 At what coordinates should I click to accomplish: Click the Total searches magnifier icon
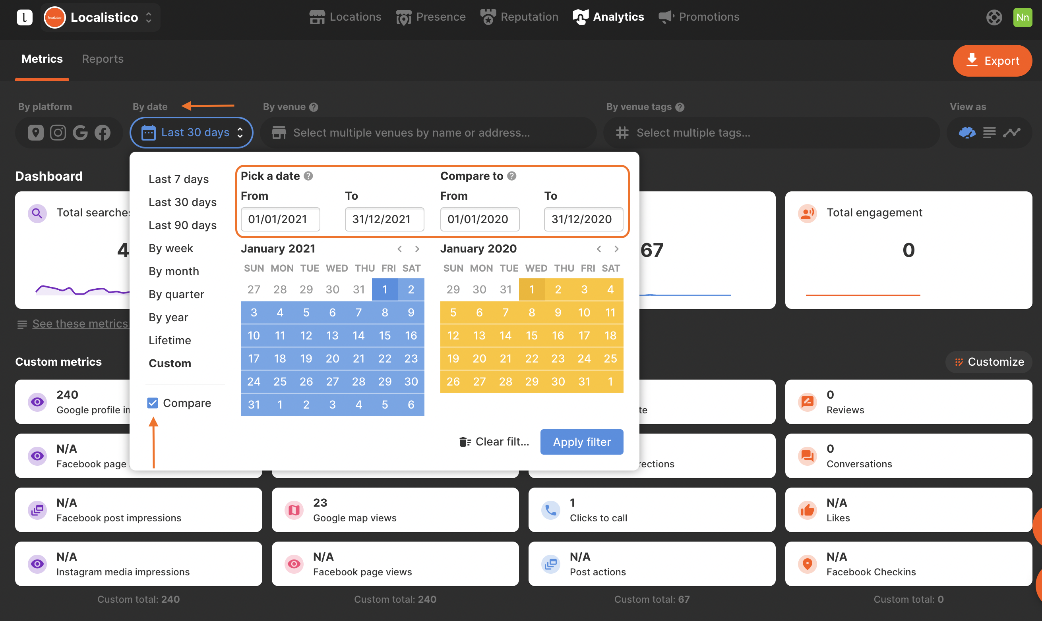[37, 213]
